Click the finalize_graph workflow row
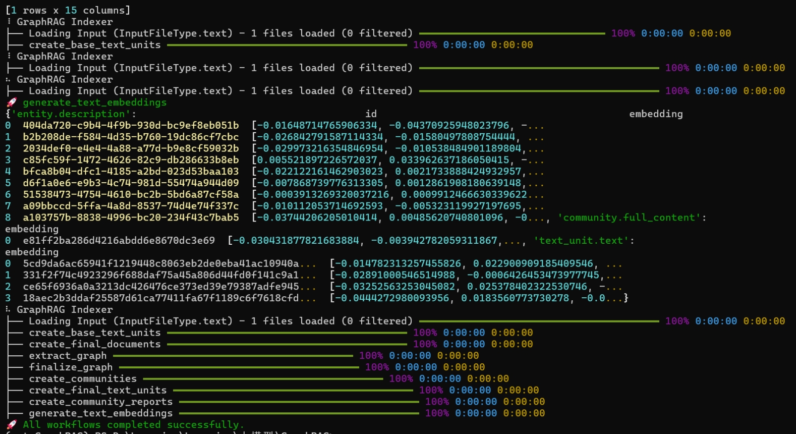The image size is (796, 434). tap(246, 367)
